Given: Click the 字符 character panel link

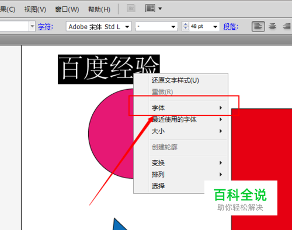Looking at the screenshot, I should 46,27.
